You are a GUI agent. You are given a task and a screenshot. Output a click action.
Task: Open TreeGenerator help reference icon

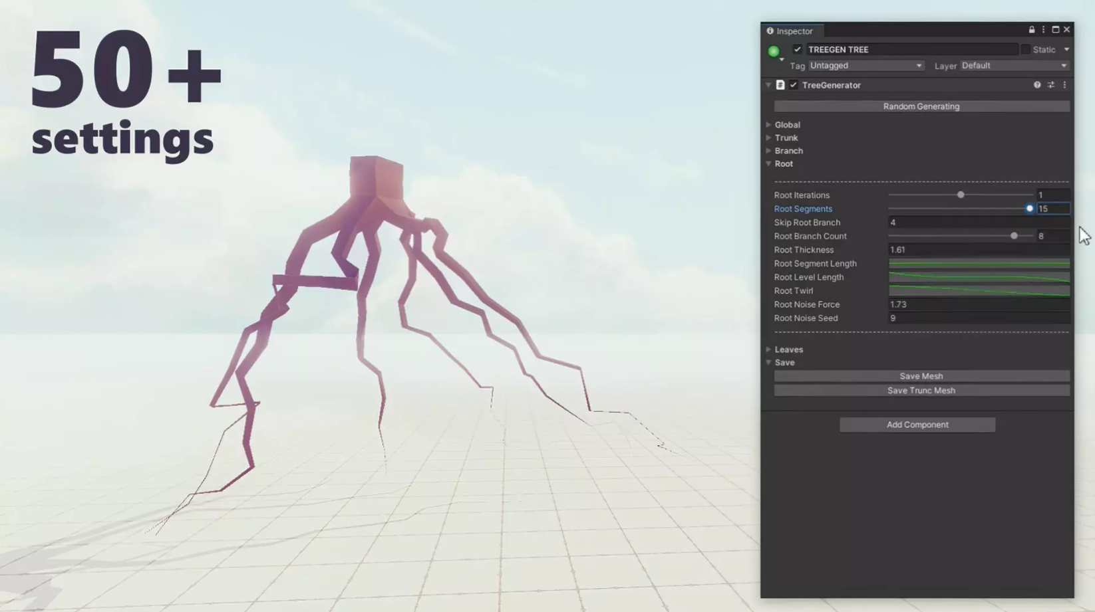pos(1037,85)
